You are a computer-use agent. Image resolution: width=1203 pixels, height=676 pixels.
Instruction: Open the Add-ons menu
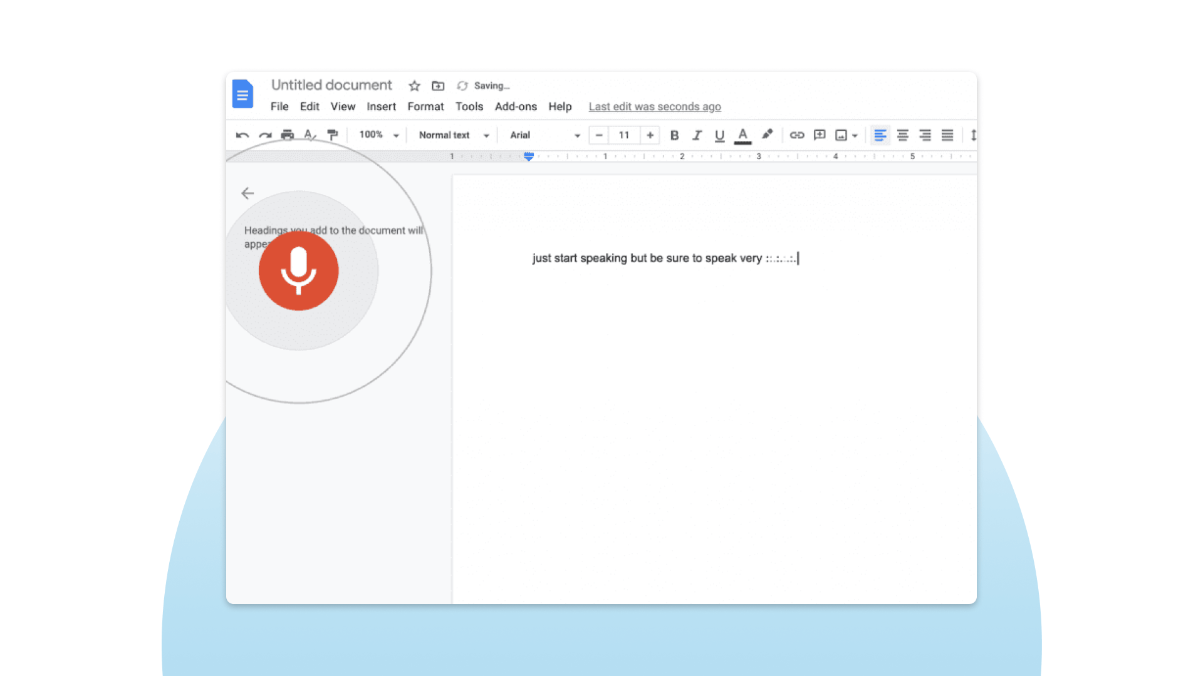click(515, 106)
